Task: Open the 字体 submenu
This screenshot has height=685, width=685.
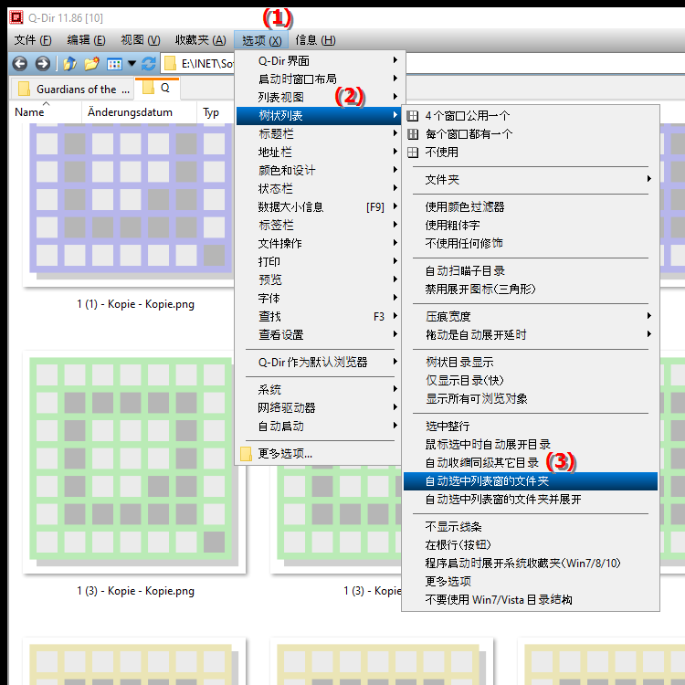Action: pos(320,299)
